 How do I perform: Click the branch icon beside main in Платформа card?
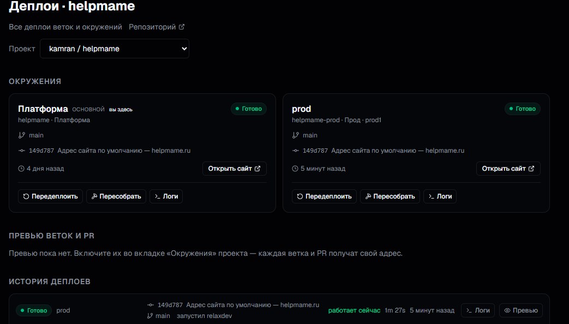(x=22, y=135)
